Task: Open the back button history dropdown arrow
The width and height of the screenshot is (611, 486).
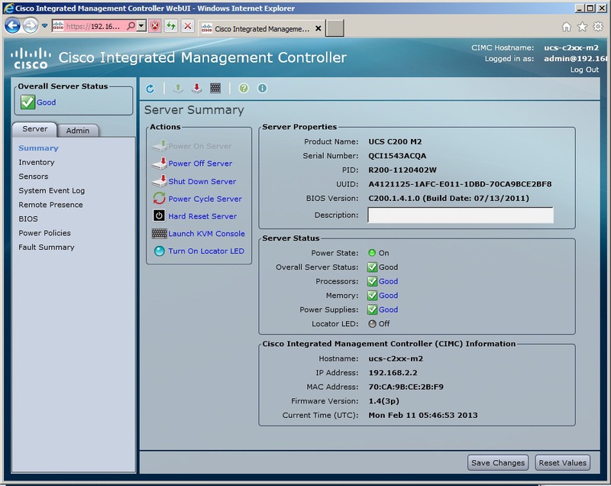Action: 44,26
